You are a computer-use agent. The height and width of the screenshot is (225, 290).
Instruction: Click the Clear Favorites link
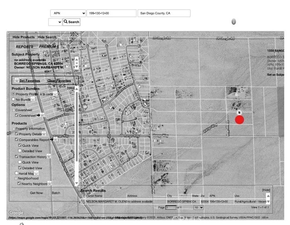pos(59,80)
